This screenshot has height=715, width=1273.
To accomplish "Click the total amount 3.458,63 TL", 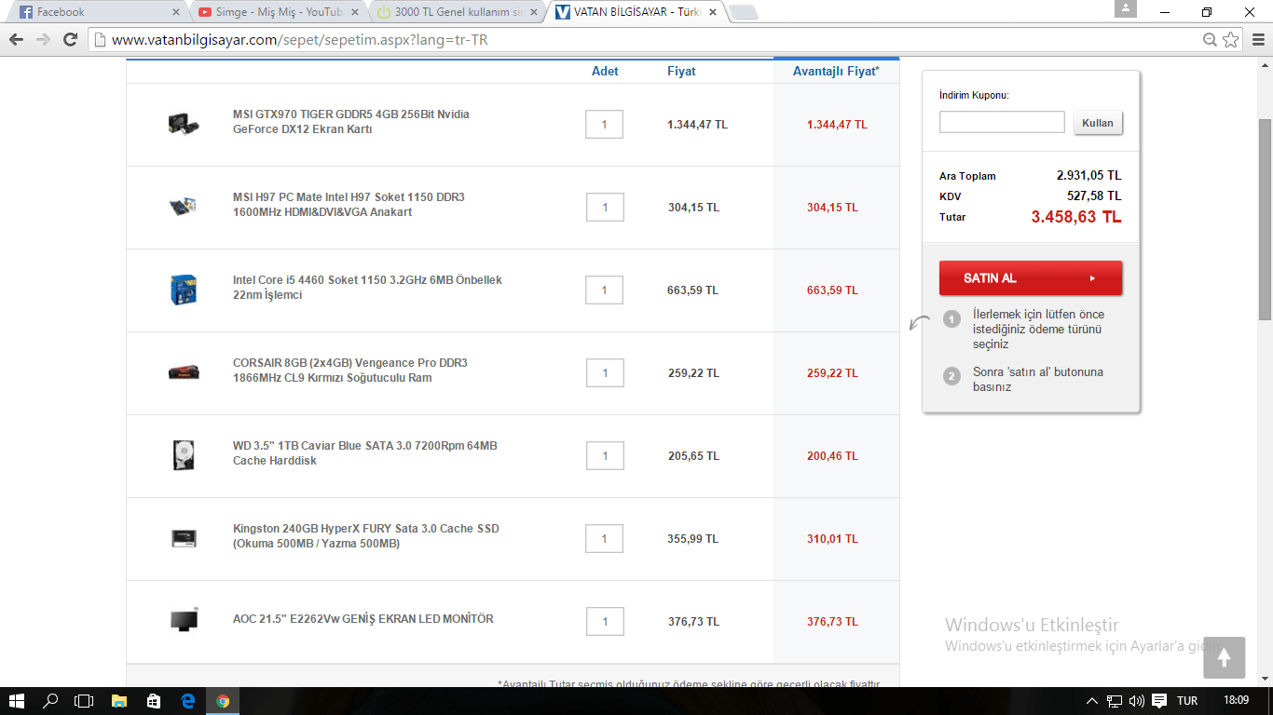I will point(1076,217).
